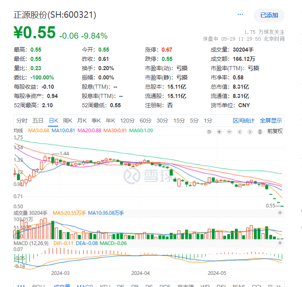Screen dimensions: 302x287
Task: Click the 市净率 value 0.58
Action: pyautogui.click(x=238, y=77)
